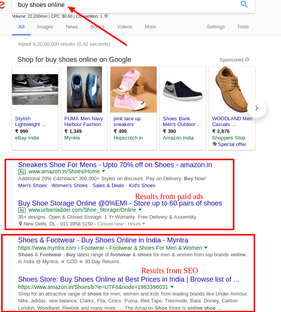Open the pink lace up sneakers image
The image size is (281, 312).
(x=134, y=90)
